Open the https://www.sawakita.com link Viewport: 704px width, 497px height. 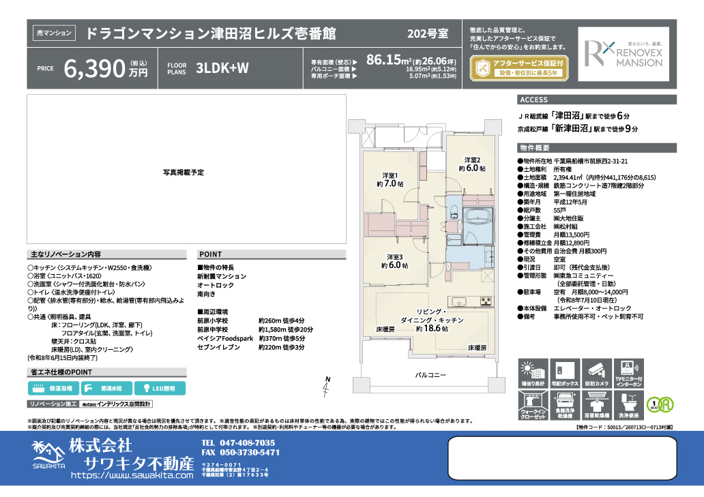pos(132,475)
